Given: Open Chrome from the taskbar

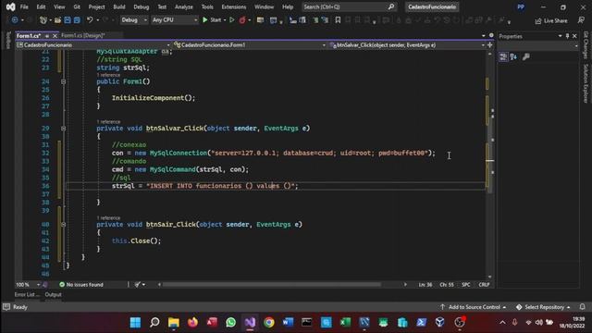Looking at the screenshot, I should click(x=269, y=322).
